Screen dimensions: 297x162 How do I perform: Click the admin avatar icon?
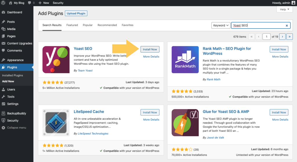pyautogui.click(x=294, y=3)
